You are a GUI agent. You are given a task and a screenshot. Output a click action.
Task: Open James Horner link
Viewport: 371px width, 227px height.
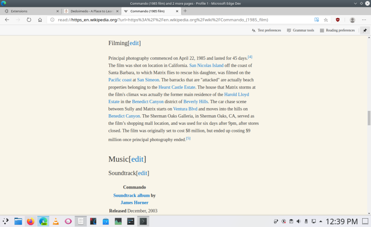[134, 202]
